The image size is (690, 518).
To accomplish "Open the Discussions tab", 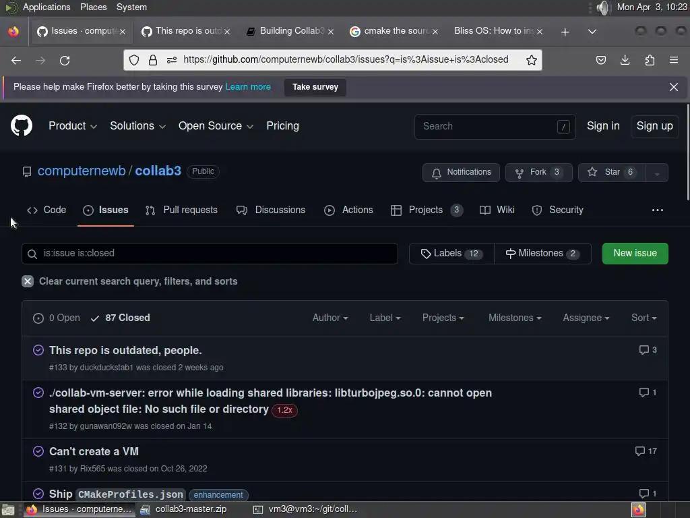I will pyautogui.click(x=271, y=210).
